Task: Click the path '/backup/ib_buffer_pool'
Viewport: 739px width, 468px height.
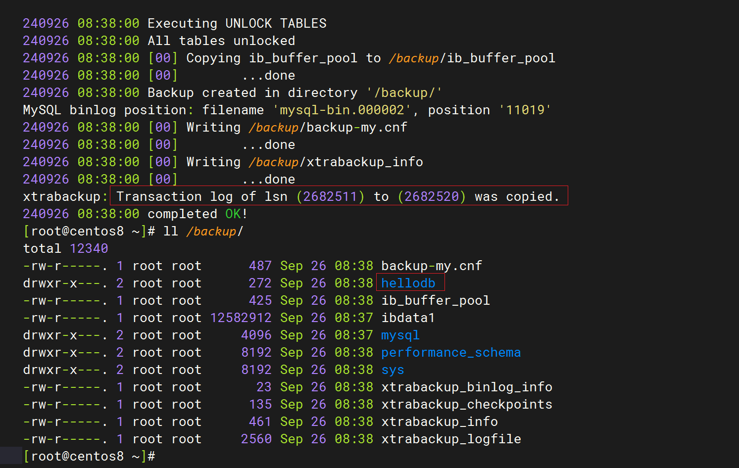Action: point(472,58)
